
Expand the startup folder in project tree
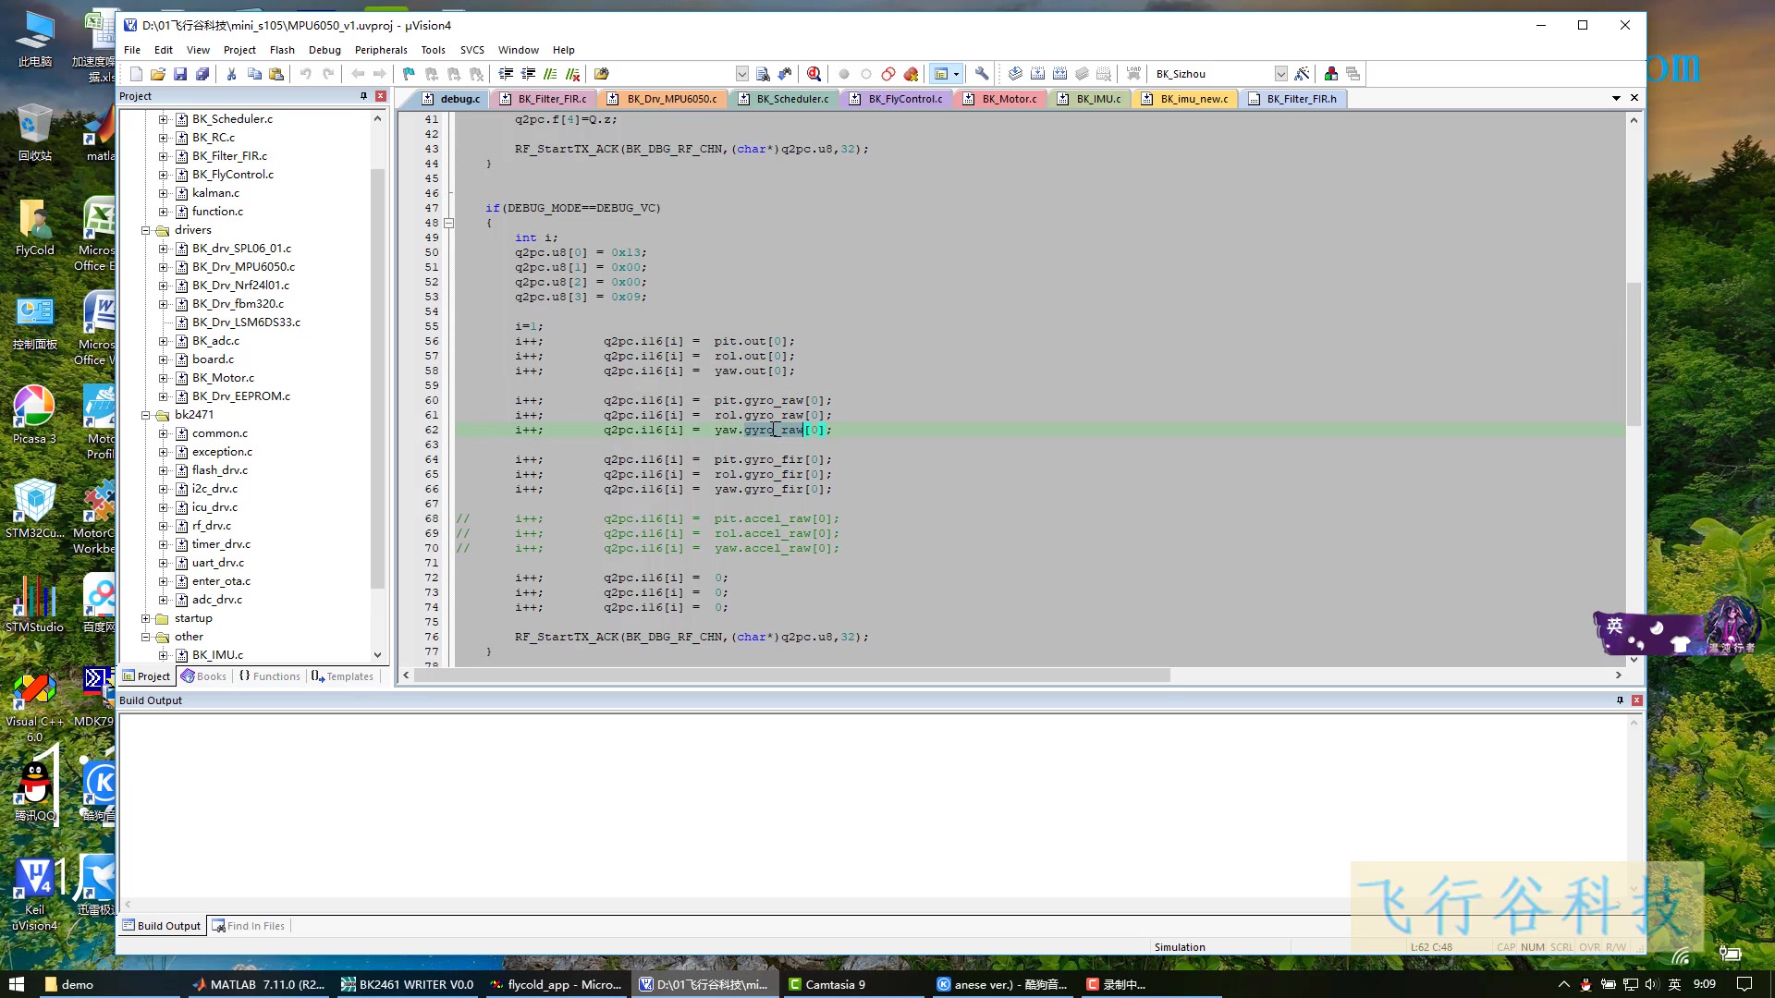coord(145,618)
